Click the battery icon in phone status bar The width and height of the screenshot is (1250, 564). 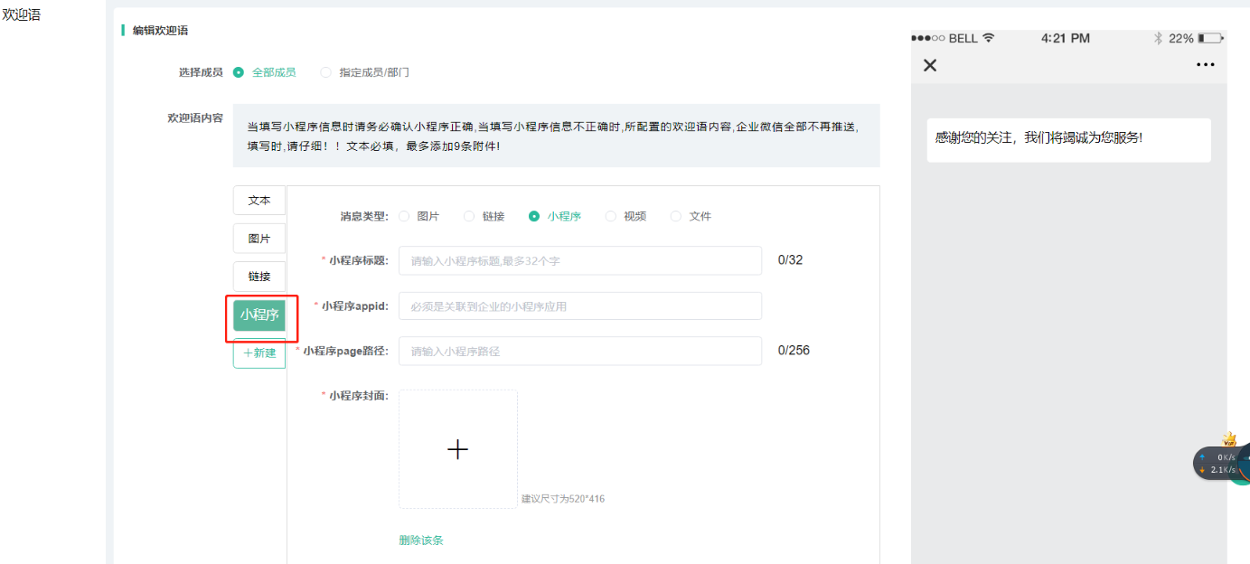(x=1210, y=39)
